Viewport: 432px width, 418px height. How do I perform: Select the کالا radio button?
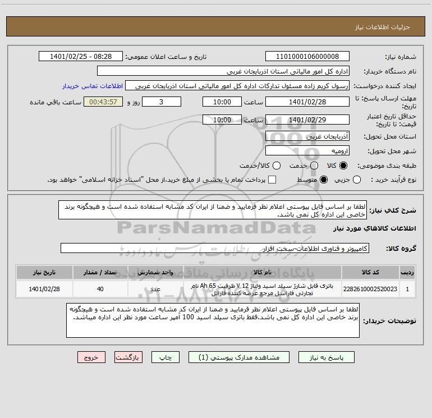343,166
